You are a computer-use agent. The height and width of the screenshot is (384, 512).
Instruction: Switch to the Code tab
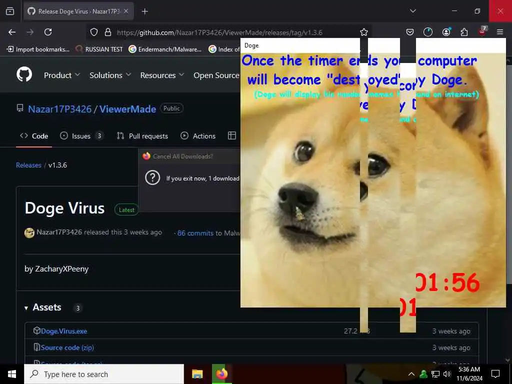point(34,136)
